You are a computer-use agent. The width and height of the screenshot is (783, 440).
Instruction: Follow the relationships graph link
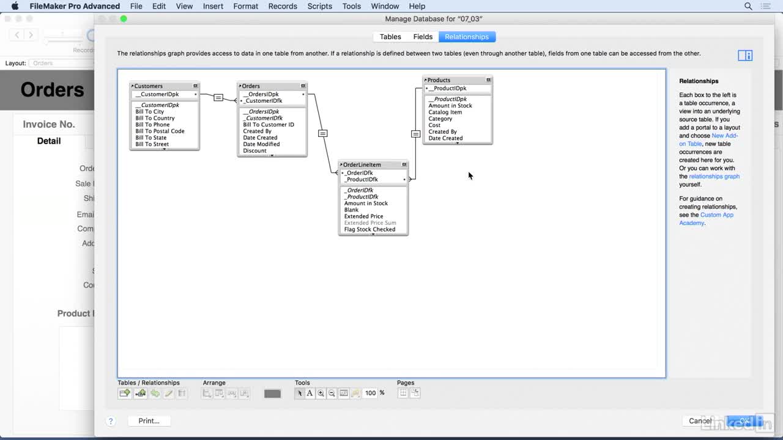pyautogui.click(x=714, y=177)
